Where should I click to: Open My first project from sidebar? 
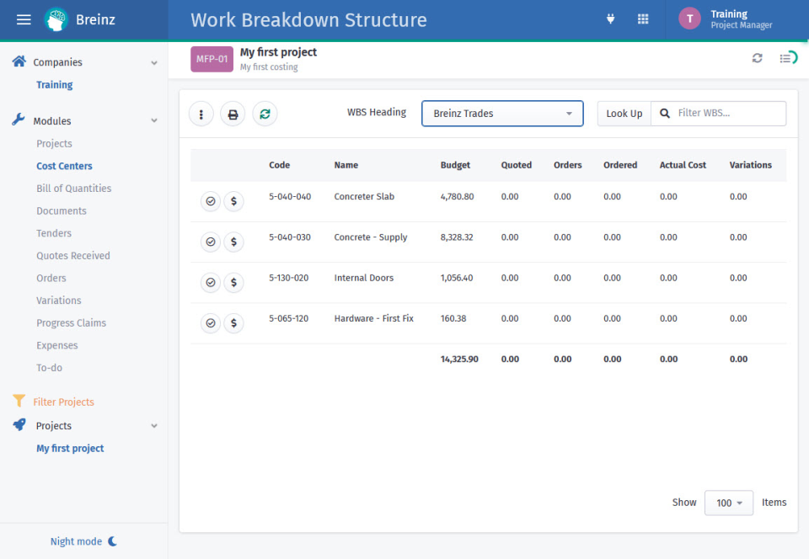70,448
